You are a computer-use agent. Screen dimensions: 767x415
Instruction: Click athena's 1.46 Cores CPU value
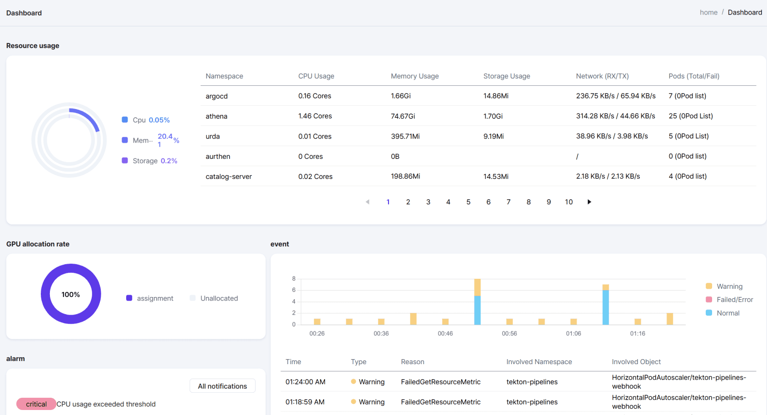tap(315, 116)
